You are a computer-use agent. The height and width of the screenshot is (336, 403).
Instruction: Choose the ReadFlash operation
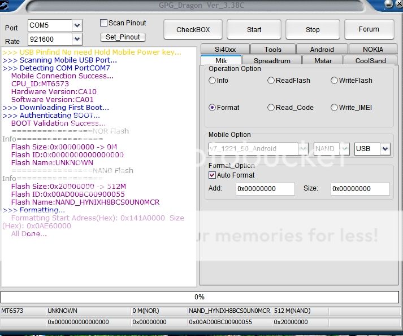[x=271, y=81]
